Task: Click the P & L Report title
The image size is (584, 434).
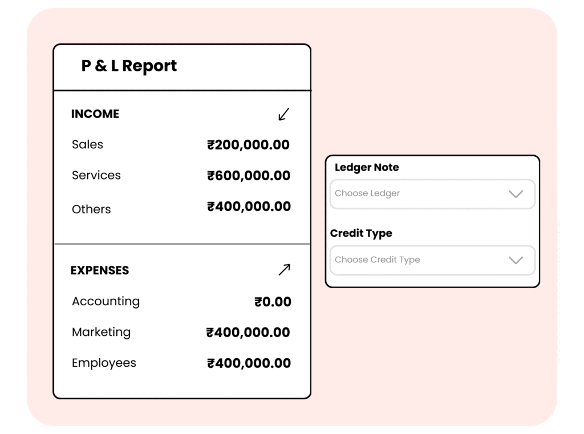Action: coord(129,66)
